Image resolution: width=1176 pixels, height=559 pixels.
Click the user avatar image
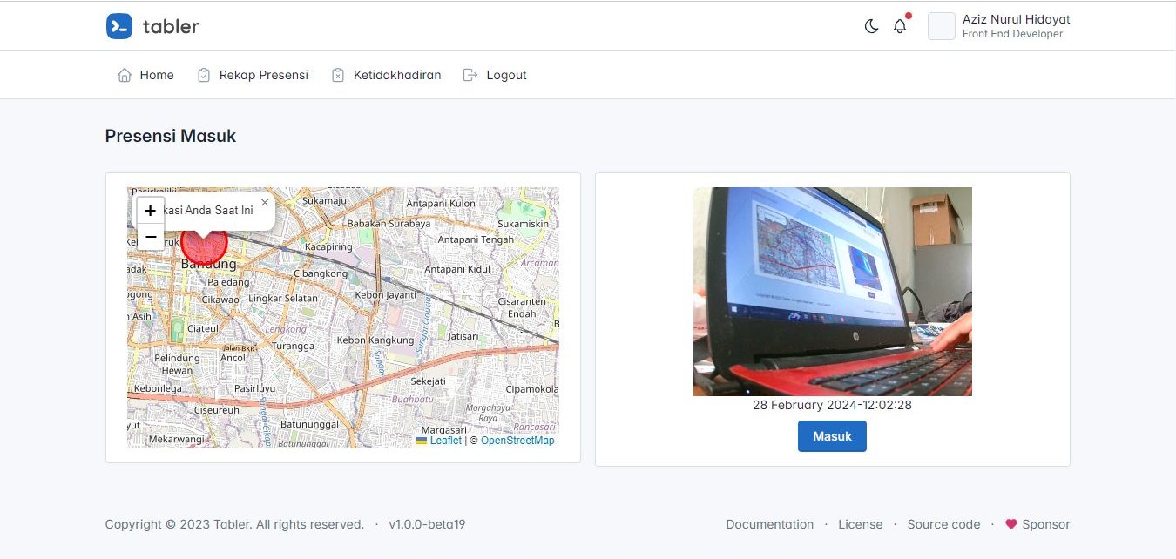pos(942,26)
